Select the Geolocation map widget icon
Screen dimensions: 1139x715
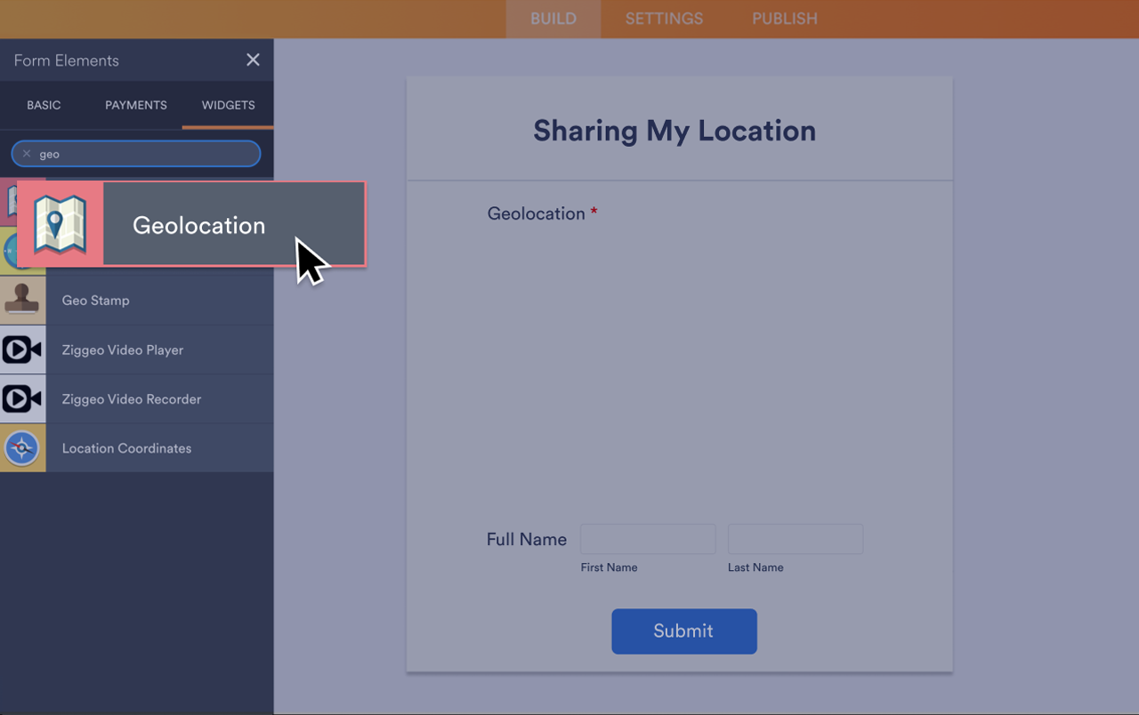(x=60, y=225)
